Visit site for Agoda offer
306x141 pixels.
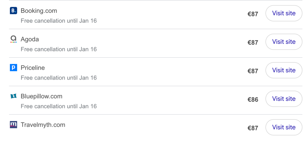[x=284, y=42]
